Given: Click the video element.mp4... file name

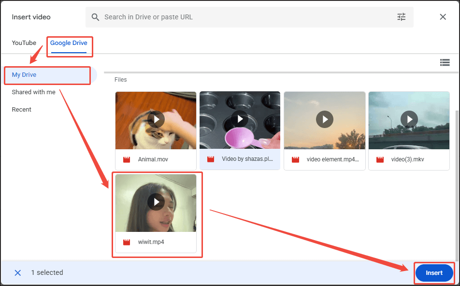Looking at the screenshot, I should click(332, 159).
